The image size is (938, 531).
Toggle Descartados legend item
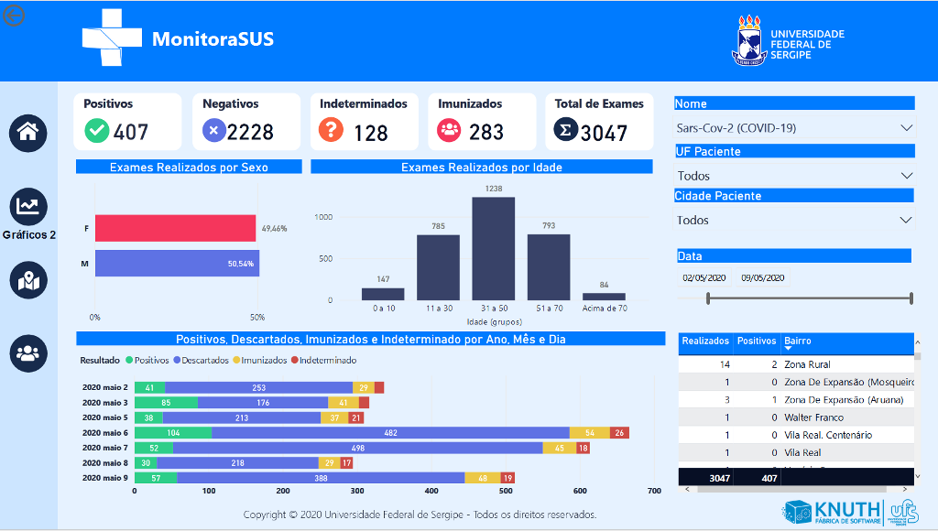201,360
